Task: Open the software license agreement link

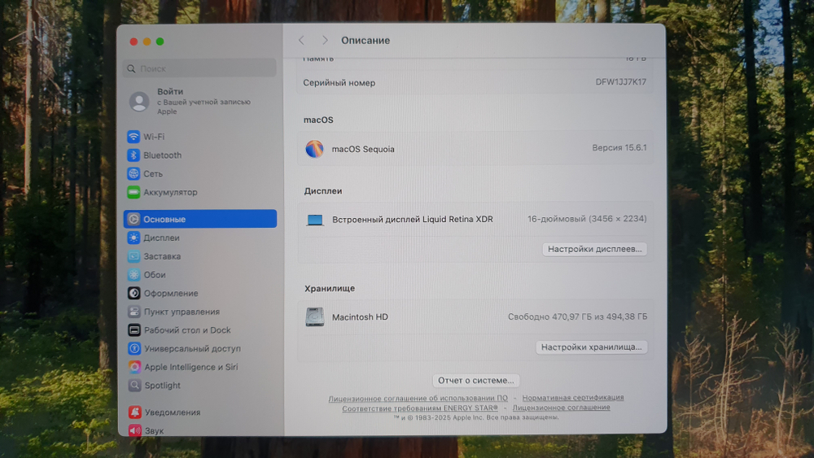Action: tap(418, 399)
